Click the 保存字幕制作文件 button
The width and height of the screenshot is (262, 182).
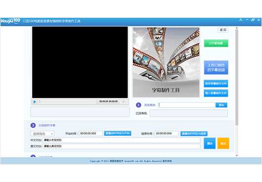216,84
